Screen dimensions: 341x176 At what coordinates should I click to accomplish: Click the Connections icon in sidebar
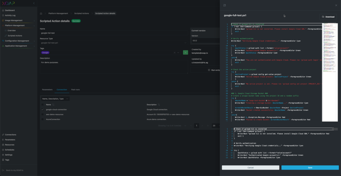3,135
